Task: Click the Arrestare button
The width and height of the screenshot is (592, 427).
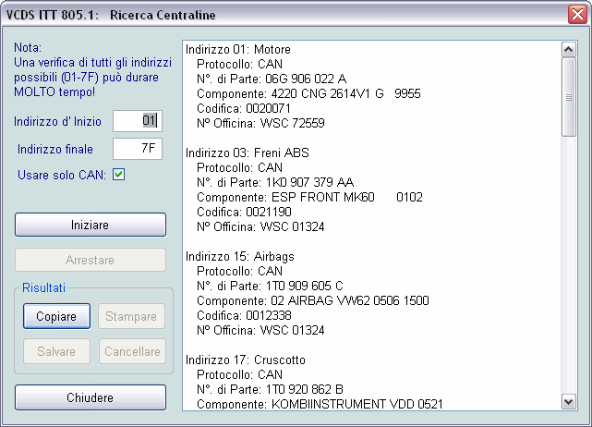Action: [x=91, y=260]
